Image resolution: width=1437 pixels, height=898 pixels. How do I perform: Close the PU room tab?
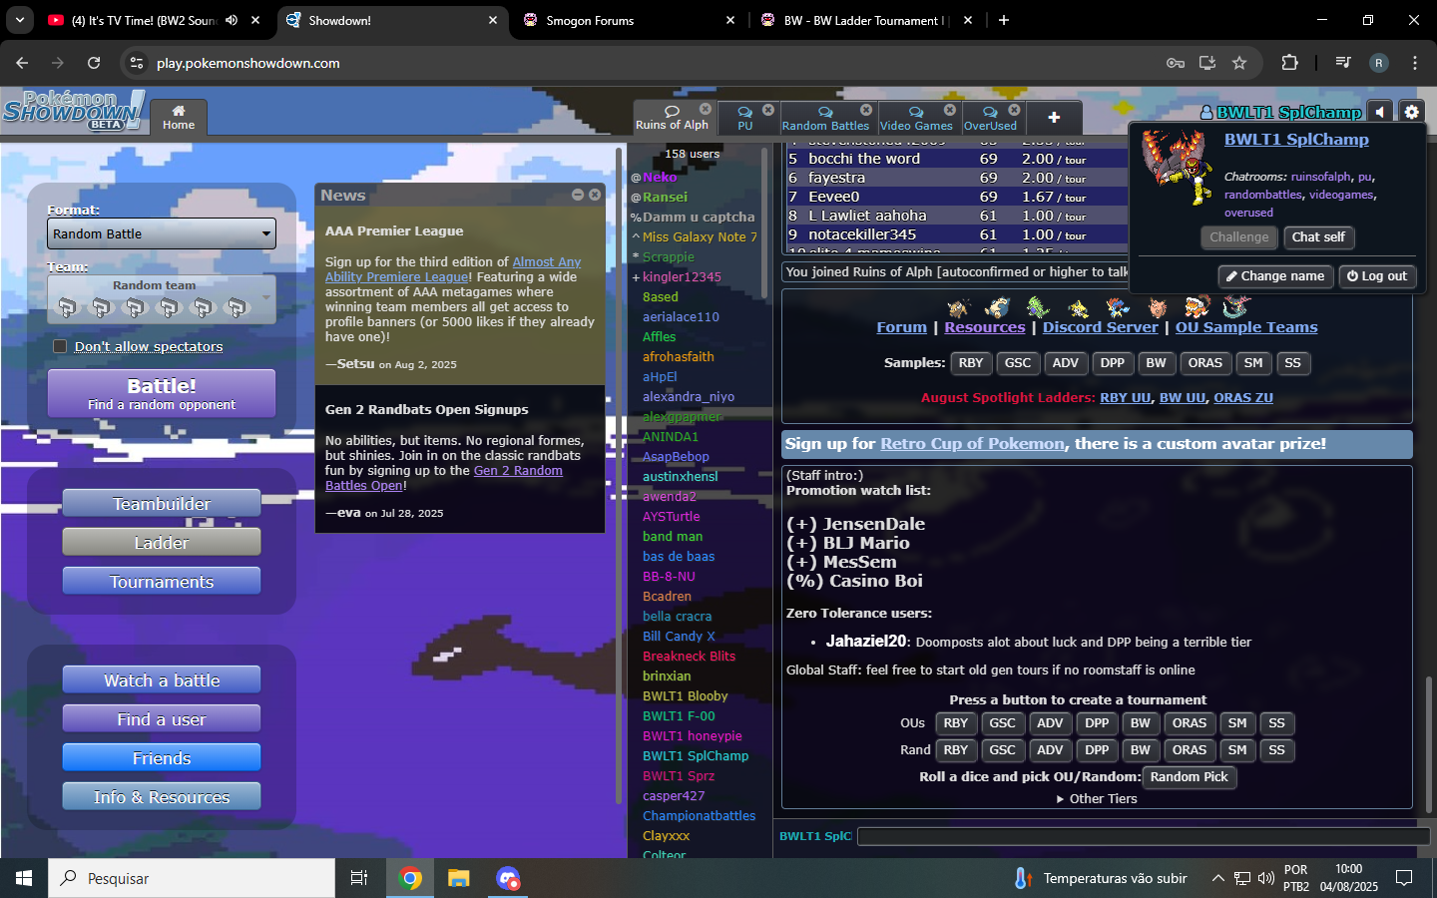pos(768,110)
